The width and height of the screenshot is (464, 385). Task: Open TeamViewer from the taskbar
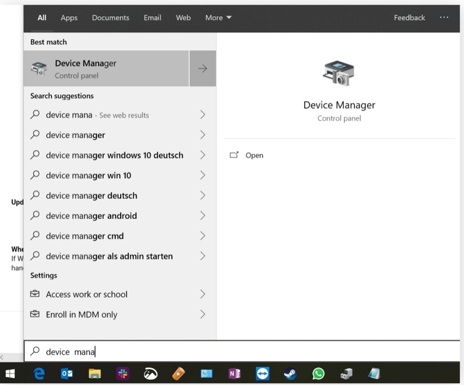pyautogui.click(x=263, y=374)
